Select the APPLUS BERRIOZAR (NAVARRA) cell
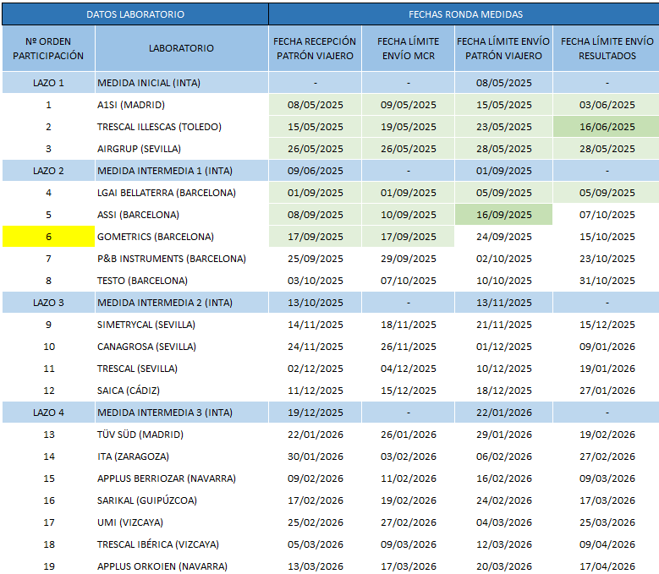This screenshot has height=574, width=659. point(182,478)
